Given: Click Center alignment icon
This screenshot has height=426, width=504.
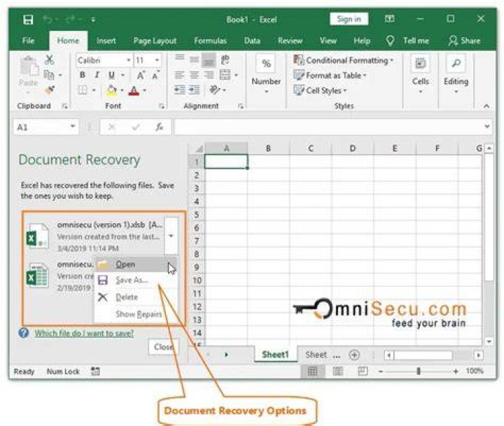Looking at the screenshot, I should (x=194, y=75).
